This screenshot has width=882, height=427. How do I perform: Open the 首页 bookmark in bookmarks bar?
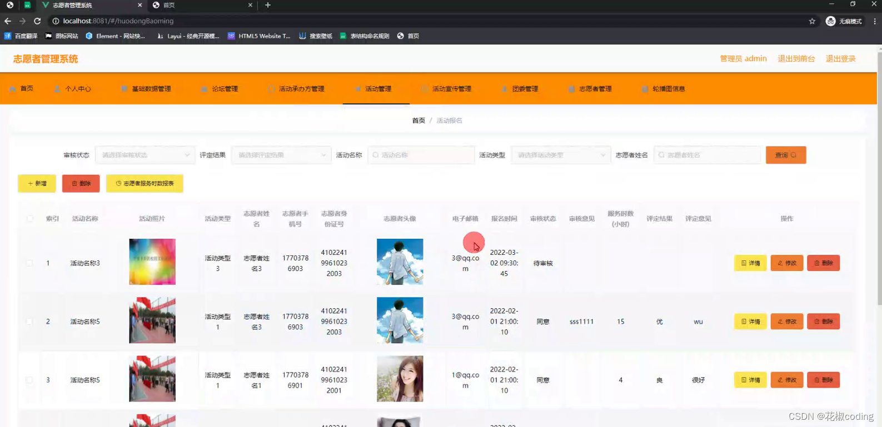pos(408,36)
